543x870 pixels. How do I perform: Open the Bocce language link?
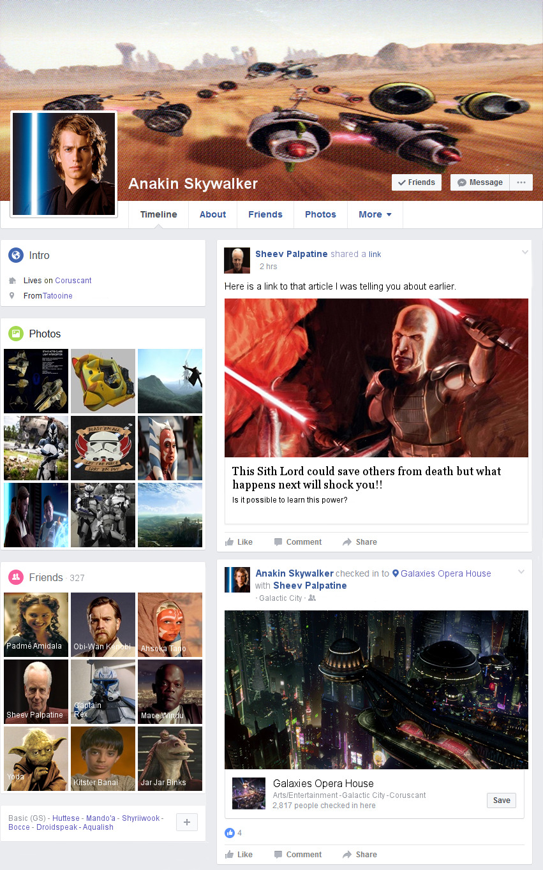(19, 827)
